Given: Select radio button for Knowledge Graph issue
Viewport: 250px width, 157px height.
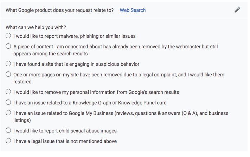Looking at the screenshot, I should (x=8, y=102).
